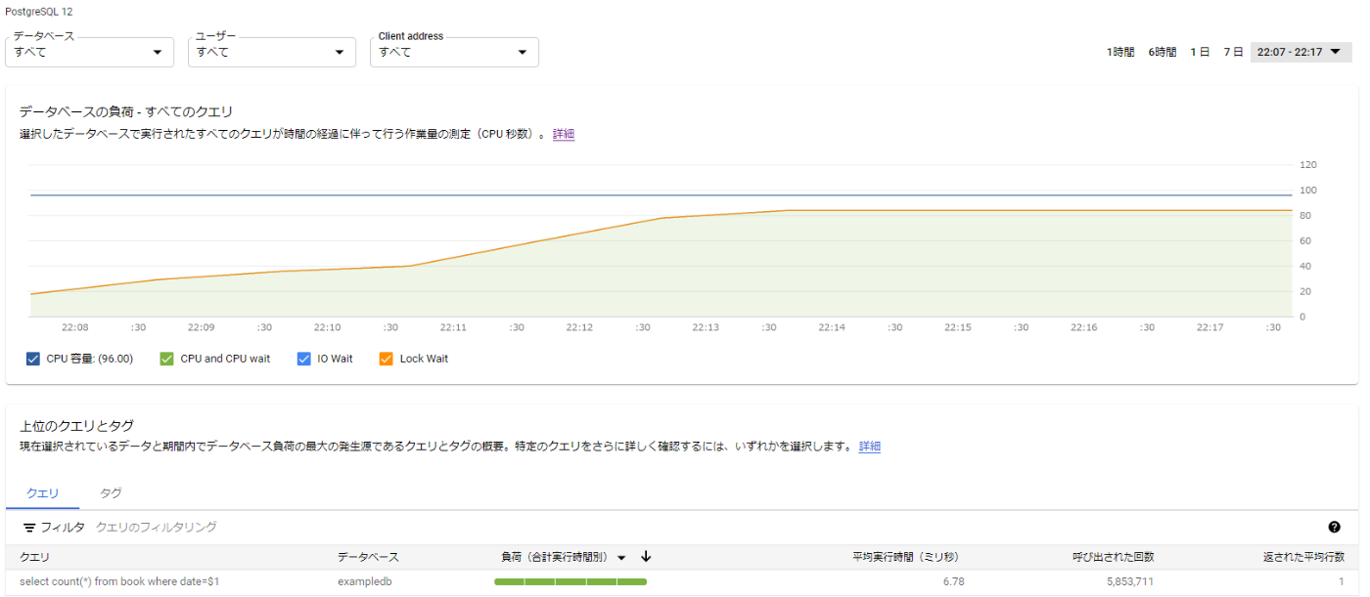The height and width of the screenshot is (597, 1370).
Task: Click the PostgreSQL 12 label
Action: 39,12
